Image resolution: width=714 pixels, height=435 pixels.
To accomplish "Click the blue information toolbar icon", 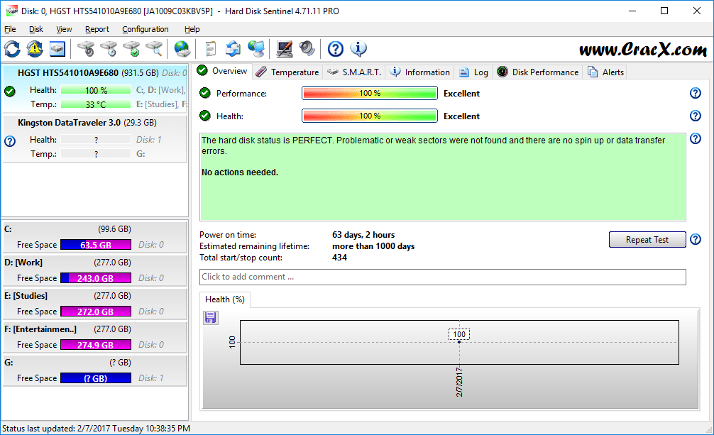I will coord(358,49).
